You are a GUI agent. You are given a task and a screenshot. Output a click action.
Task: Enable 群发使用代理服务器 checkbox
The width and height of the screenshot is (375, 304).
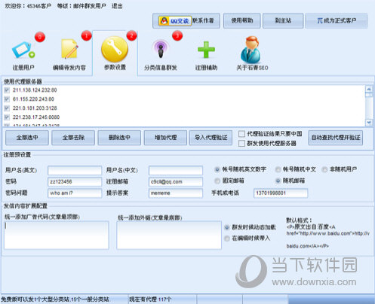241,144
